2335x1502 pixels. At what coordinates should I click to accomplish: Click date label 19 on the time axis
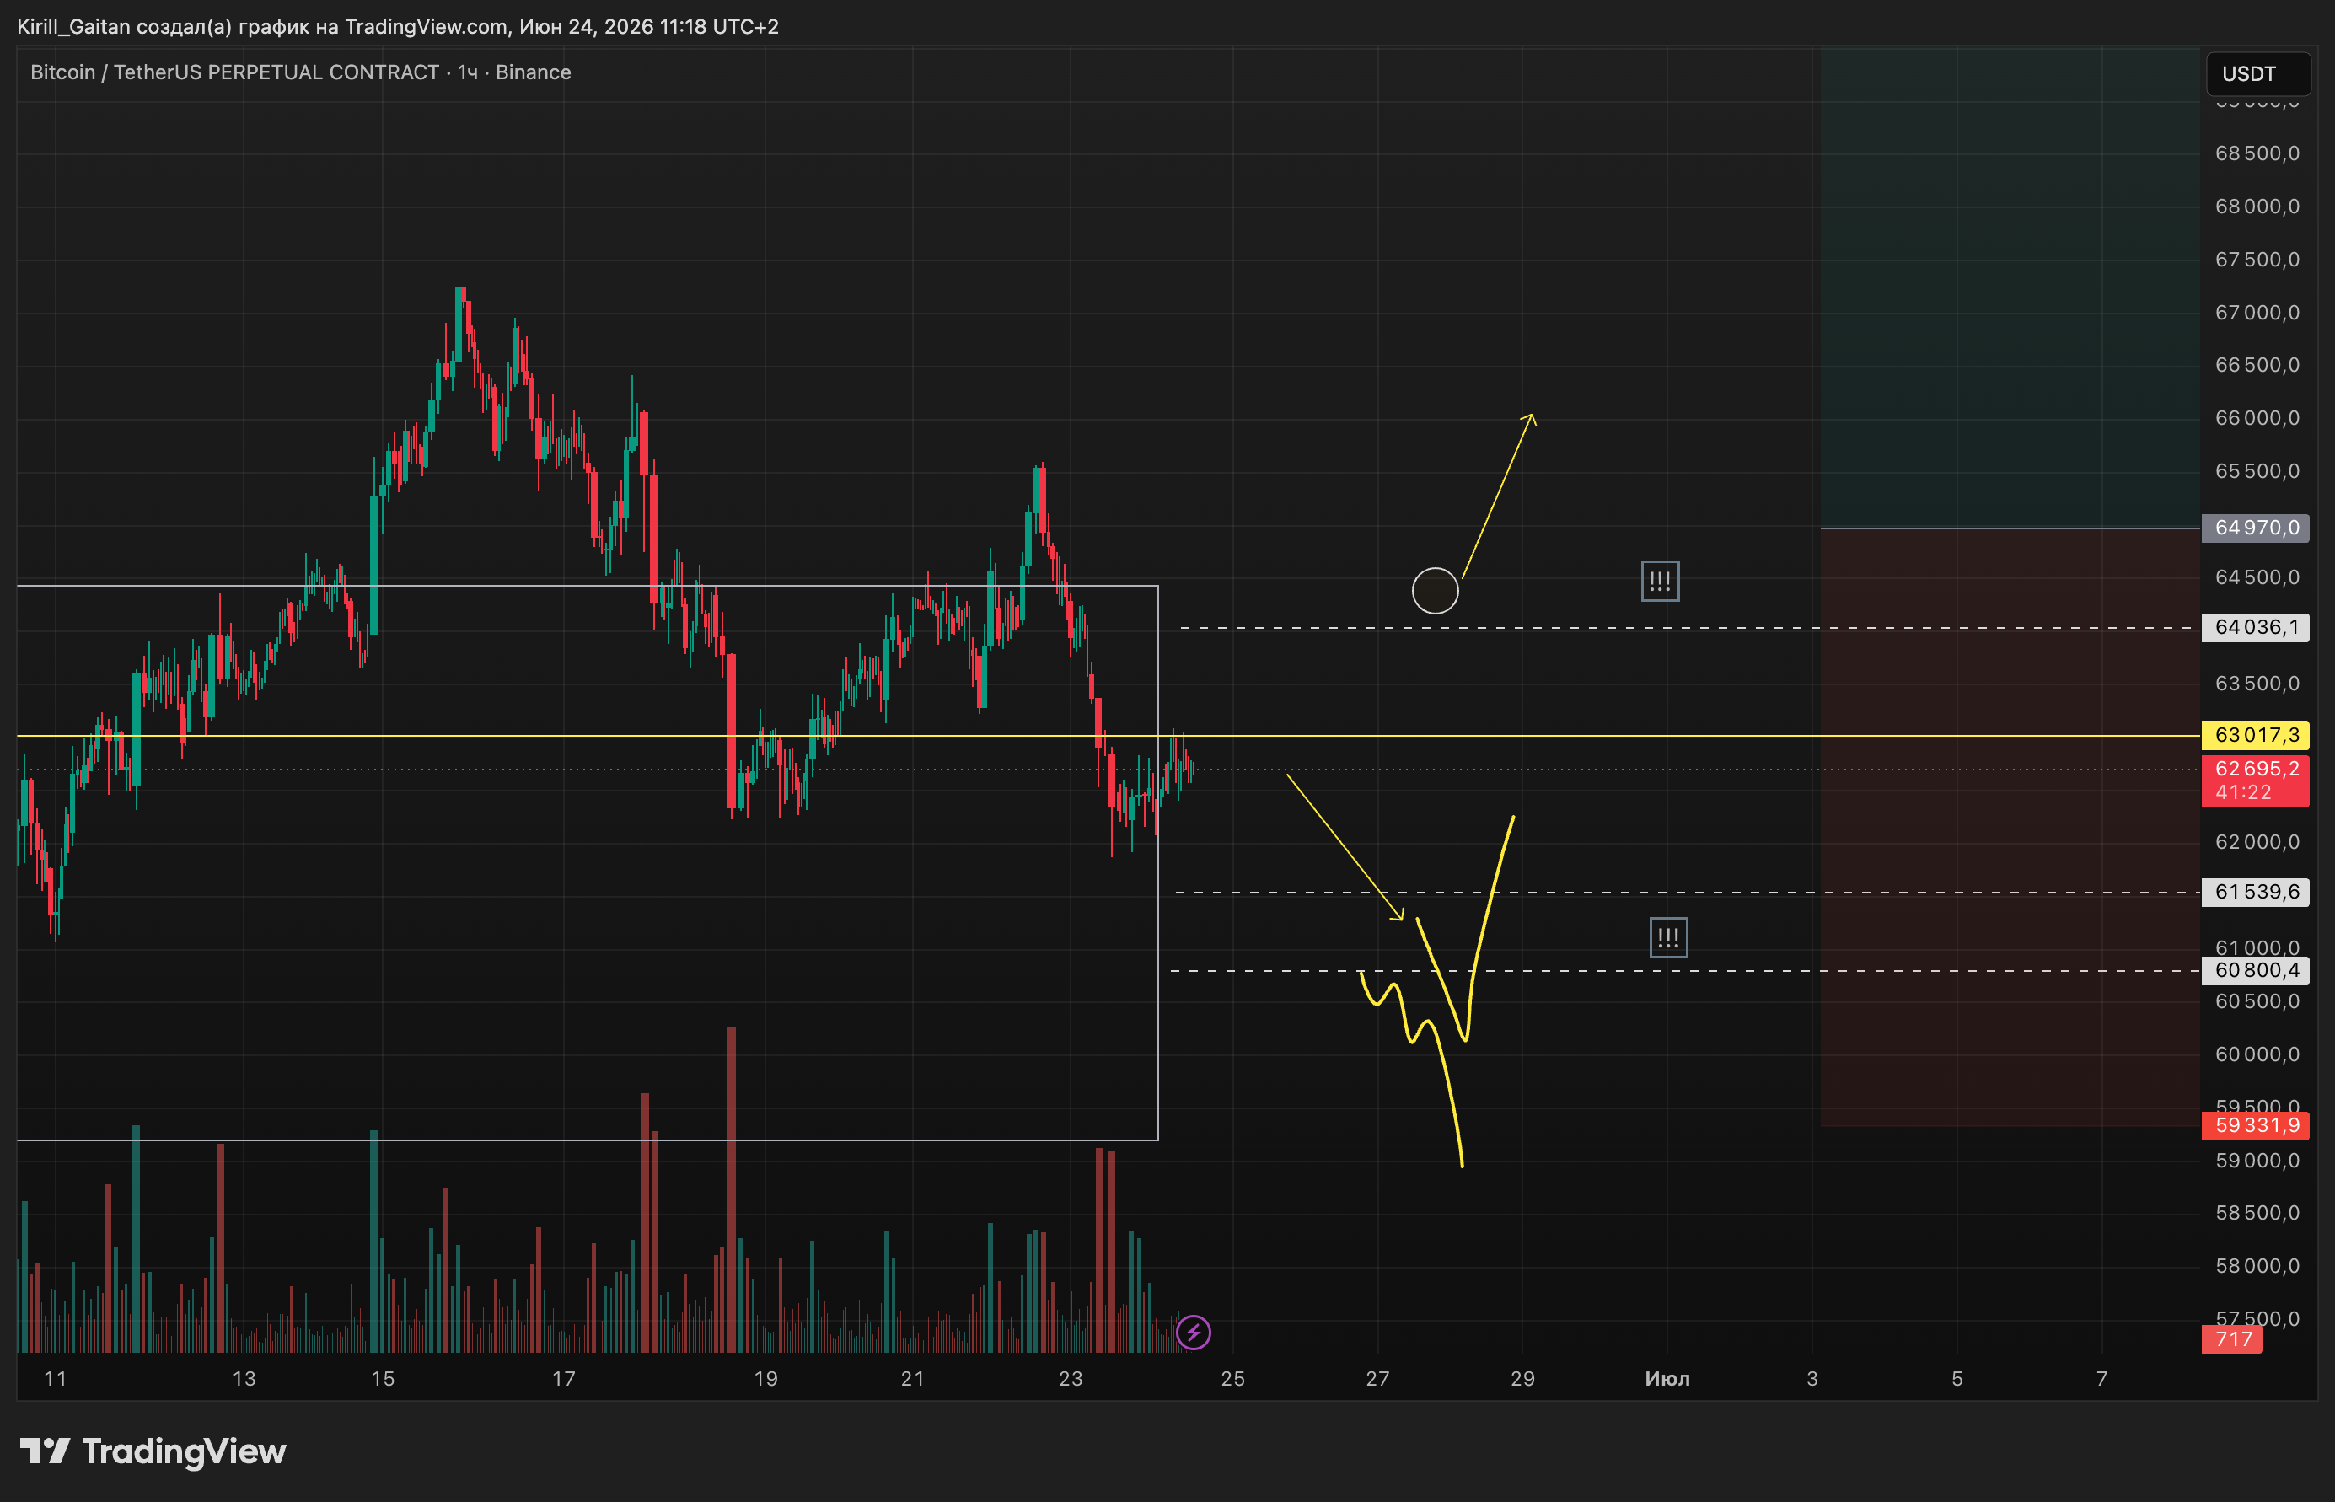click(765, 1378)
